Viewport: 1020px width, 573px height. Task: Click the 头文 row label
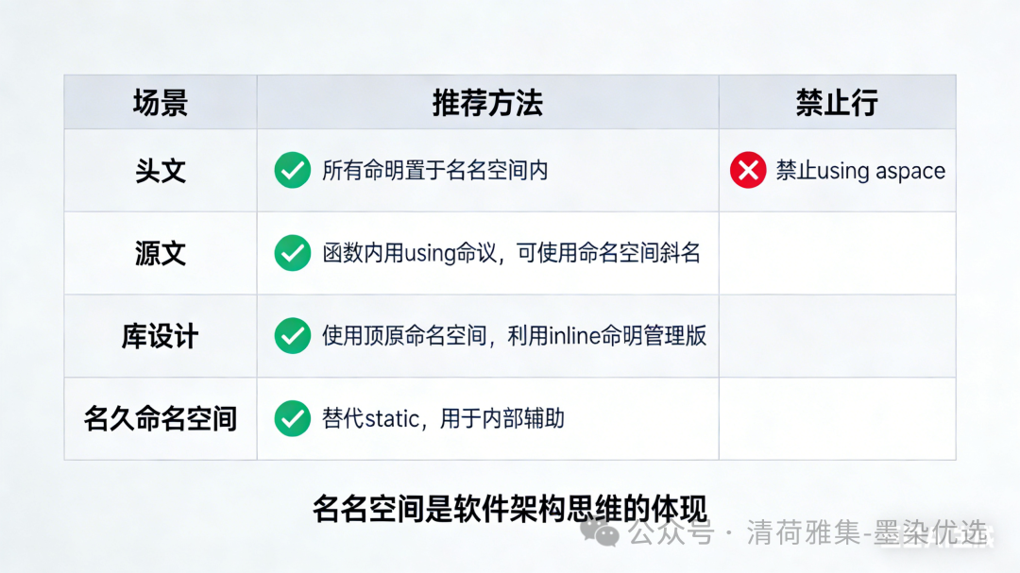(x=160, y=171)
